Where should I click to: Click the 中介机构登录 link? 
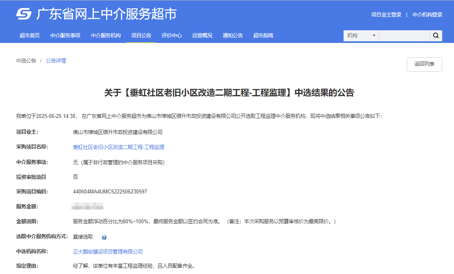427,15
